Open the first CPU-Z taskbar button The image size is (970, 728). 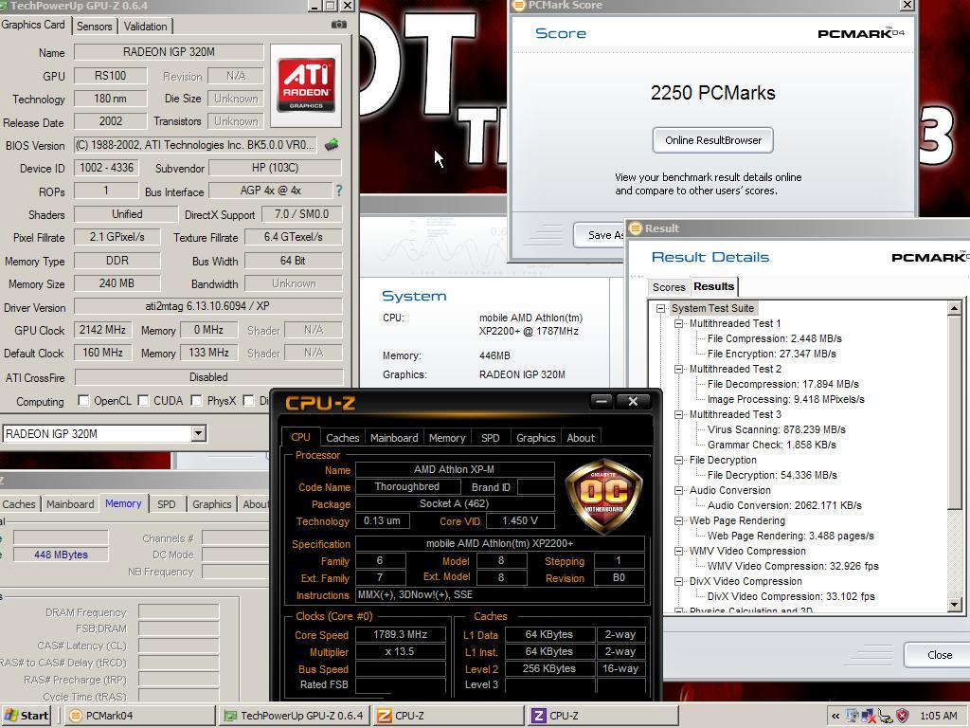click(449, 716)
